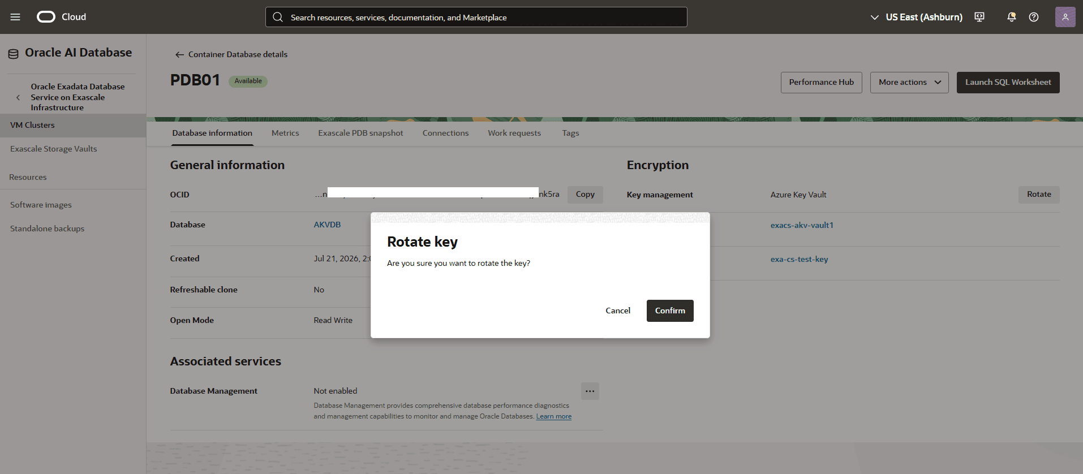Click the back chevron beside Exadata Service

click(x=18, y=97)
